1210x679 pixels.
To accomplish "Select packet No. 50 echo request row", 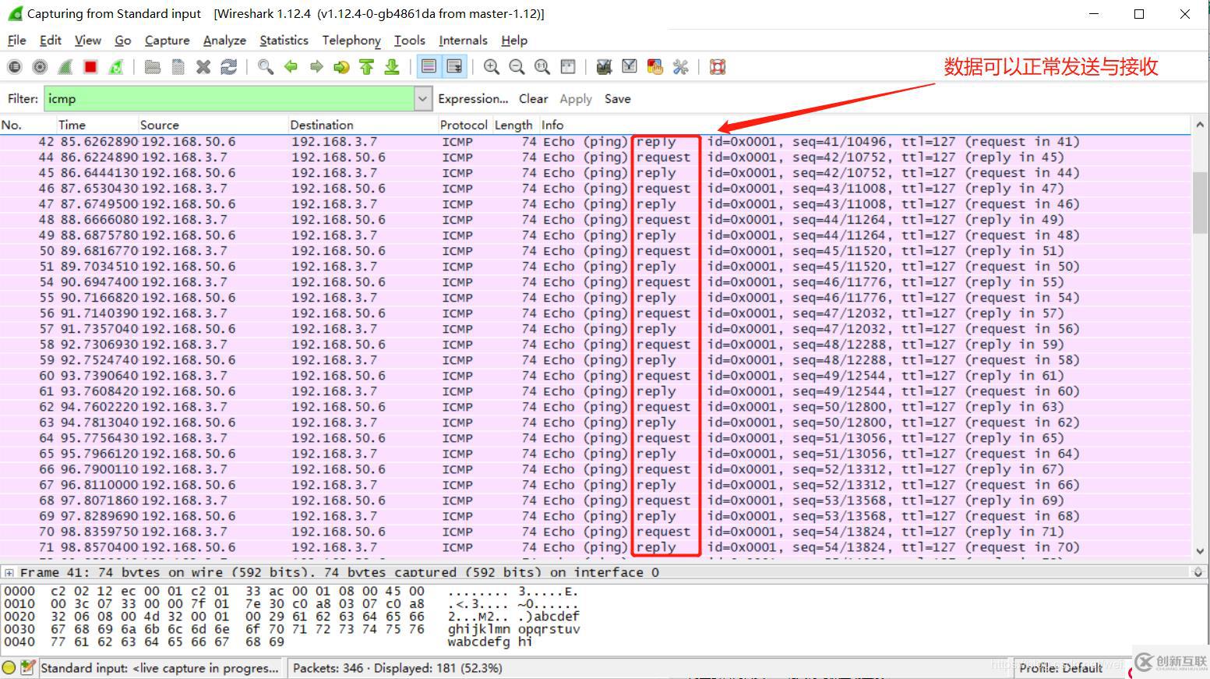I will pyautogui.click(x=595, y=251).
